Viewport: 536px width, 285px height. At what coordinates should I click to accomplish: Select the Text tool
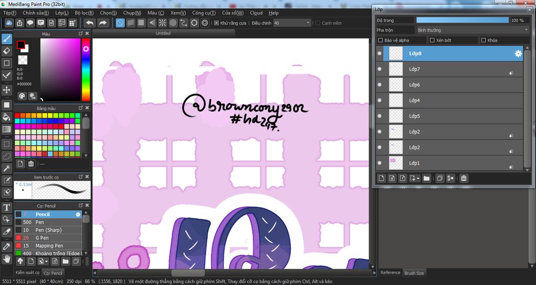[6, 207]
